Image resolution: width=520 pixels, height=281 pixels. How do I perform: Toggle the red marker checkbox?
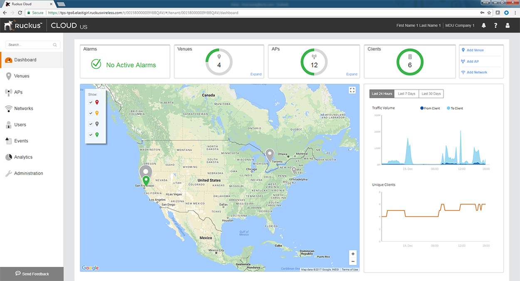91,102
